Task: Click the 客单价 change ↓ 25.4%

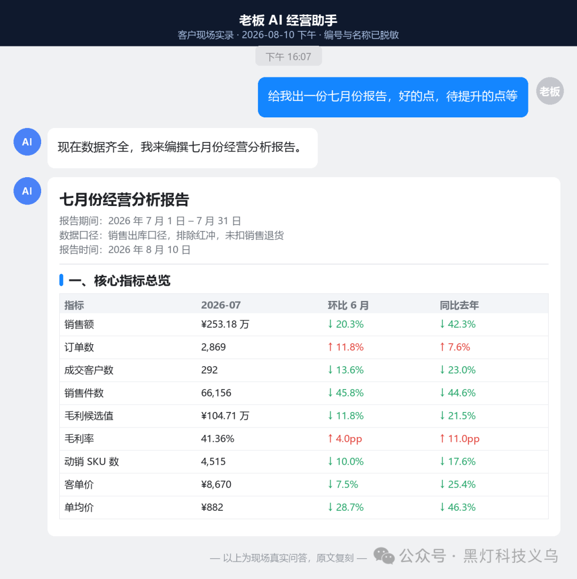Action: tap(458, 485)
